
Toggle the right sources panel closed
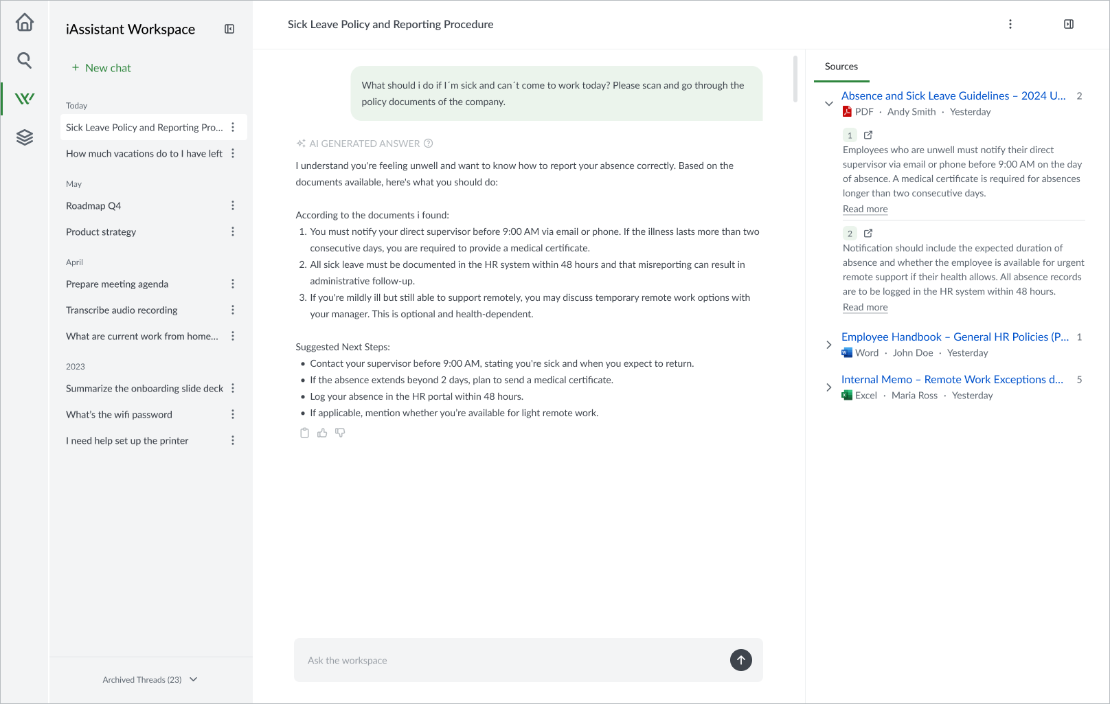(x=1069, y=23)
